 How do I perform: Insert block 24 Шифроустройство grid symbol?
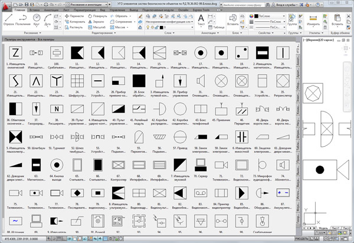click(77, 80)
